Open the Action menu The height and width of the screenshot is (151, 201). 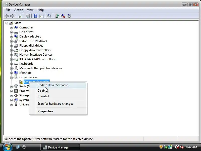click(x=19, y=10)
